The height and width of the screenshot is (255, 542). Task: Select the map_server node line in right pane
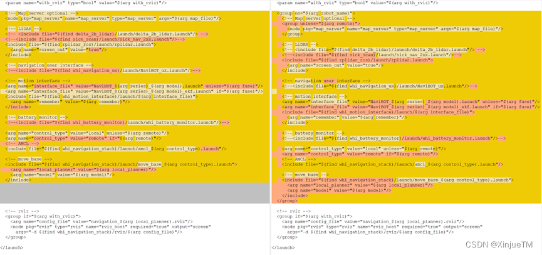[x=395, y=29]
